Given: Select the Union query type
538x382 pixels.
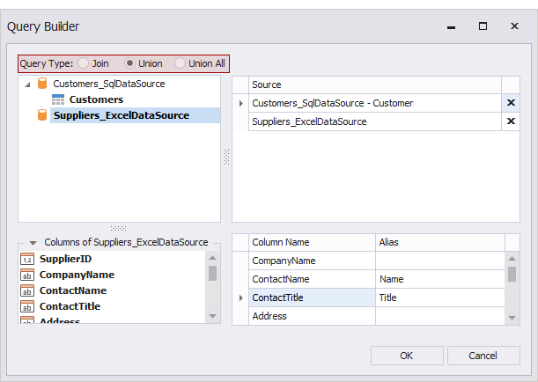Looking at the screenshot, I should click(130, 63).
